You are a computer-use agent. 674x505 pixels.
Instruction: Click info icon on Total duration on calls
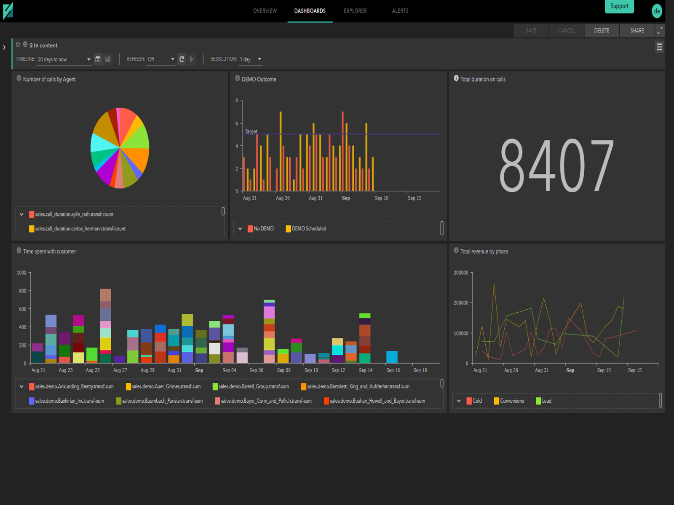tap(456, 79)
